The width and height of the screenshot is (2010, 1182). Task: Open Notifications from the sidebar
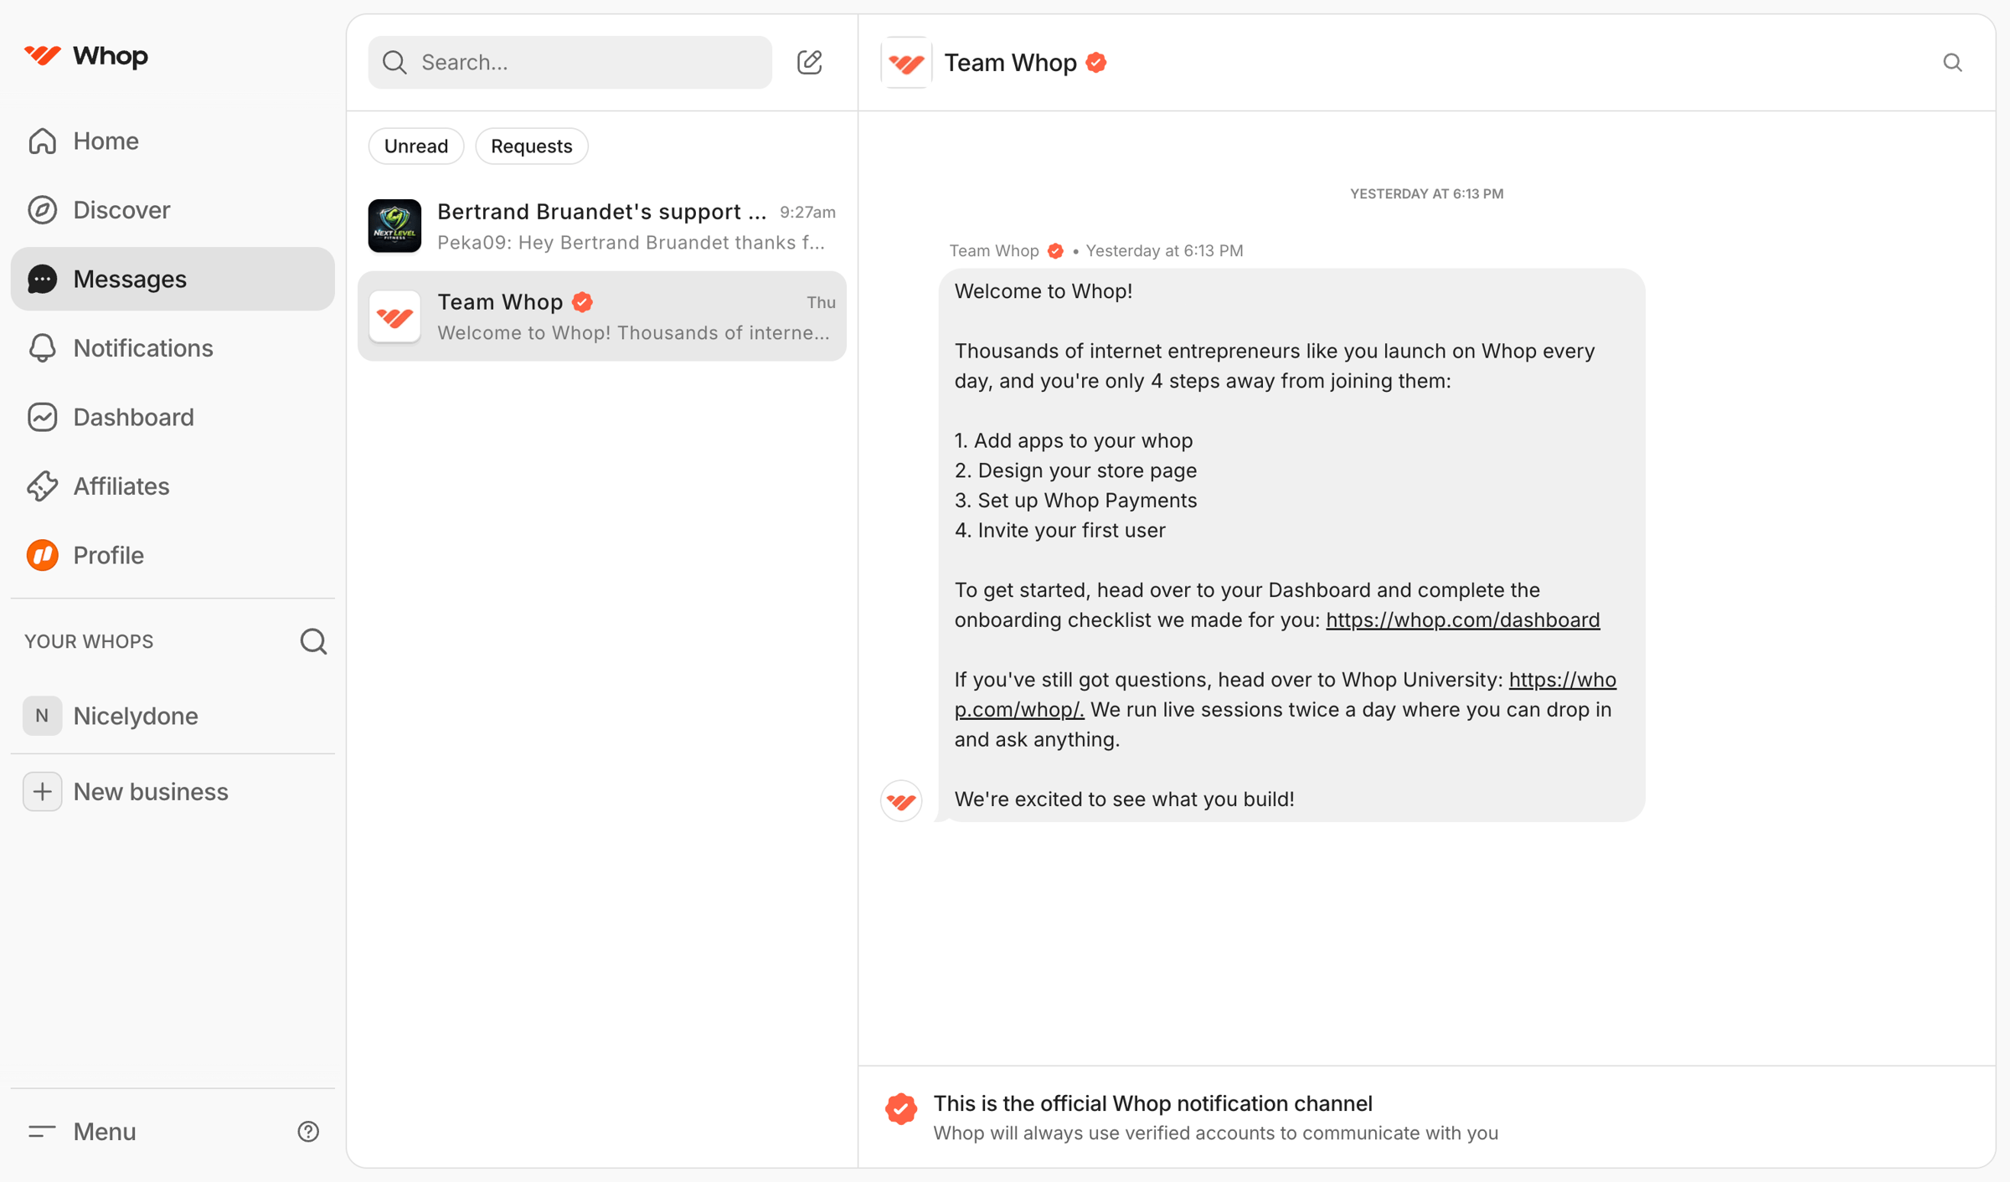pyautogui.click(x=173, y=348)
